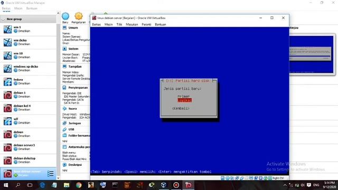Click the Tampilan monitor icon
Screen dimensions: 338x190
tap(64, 66)
